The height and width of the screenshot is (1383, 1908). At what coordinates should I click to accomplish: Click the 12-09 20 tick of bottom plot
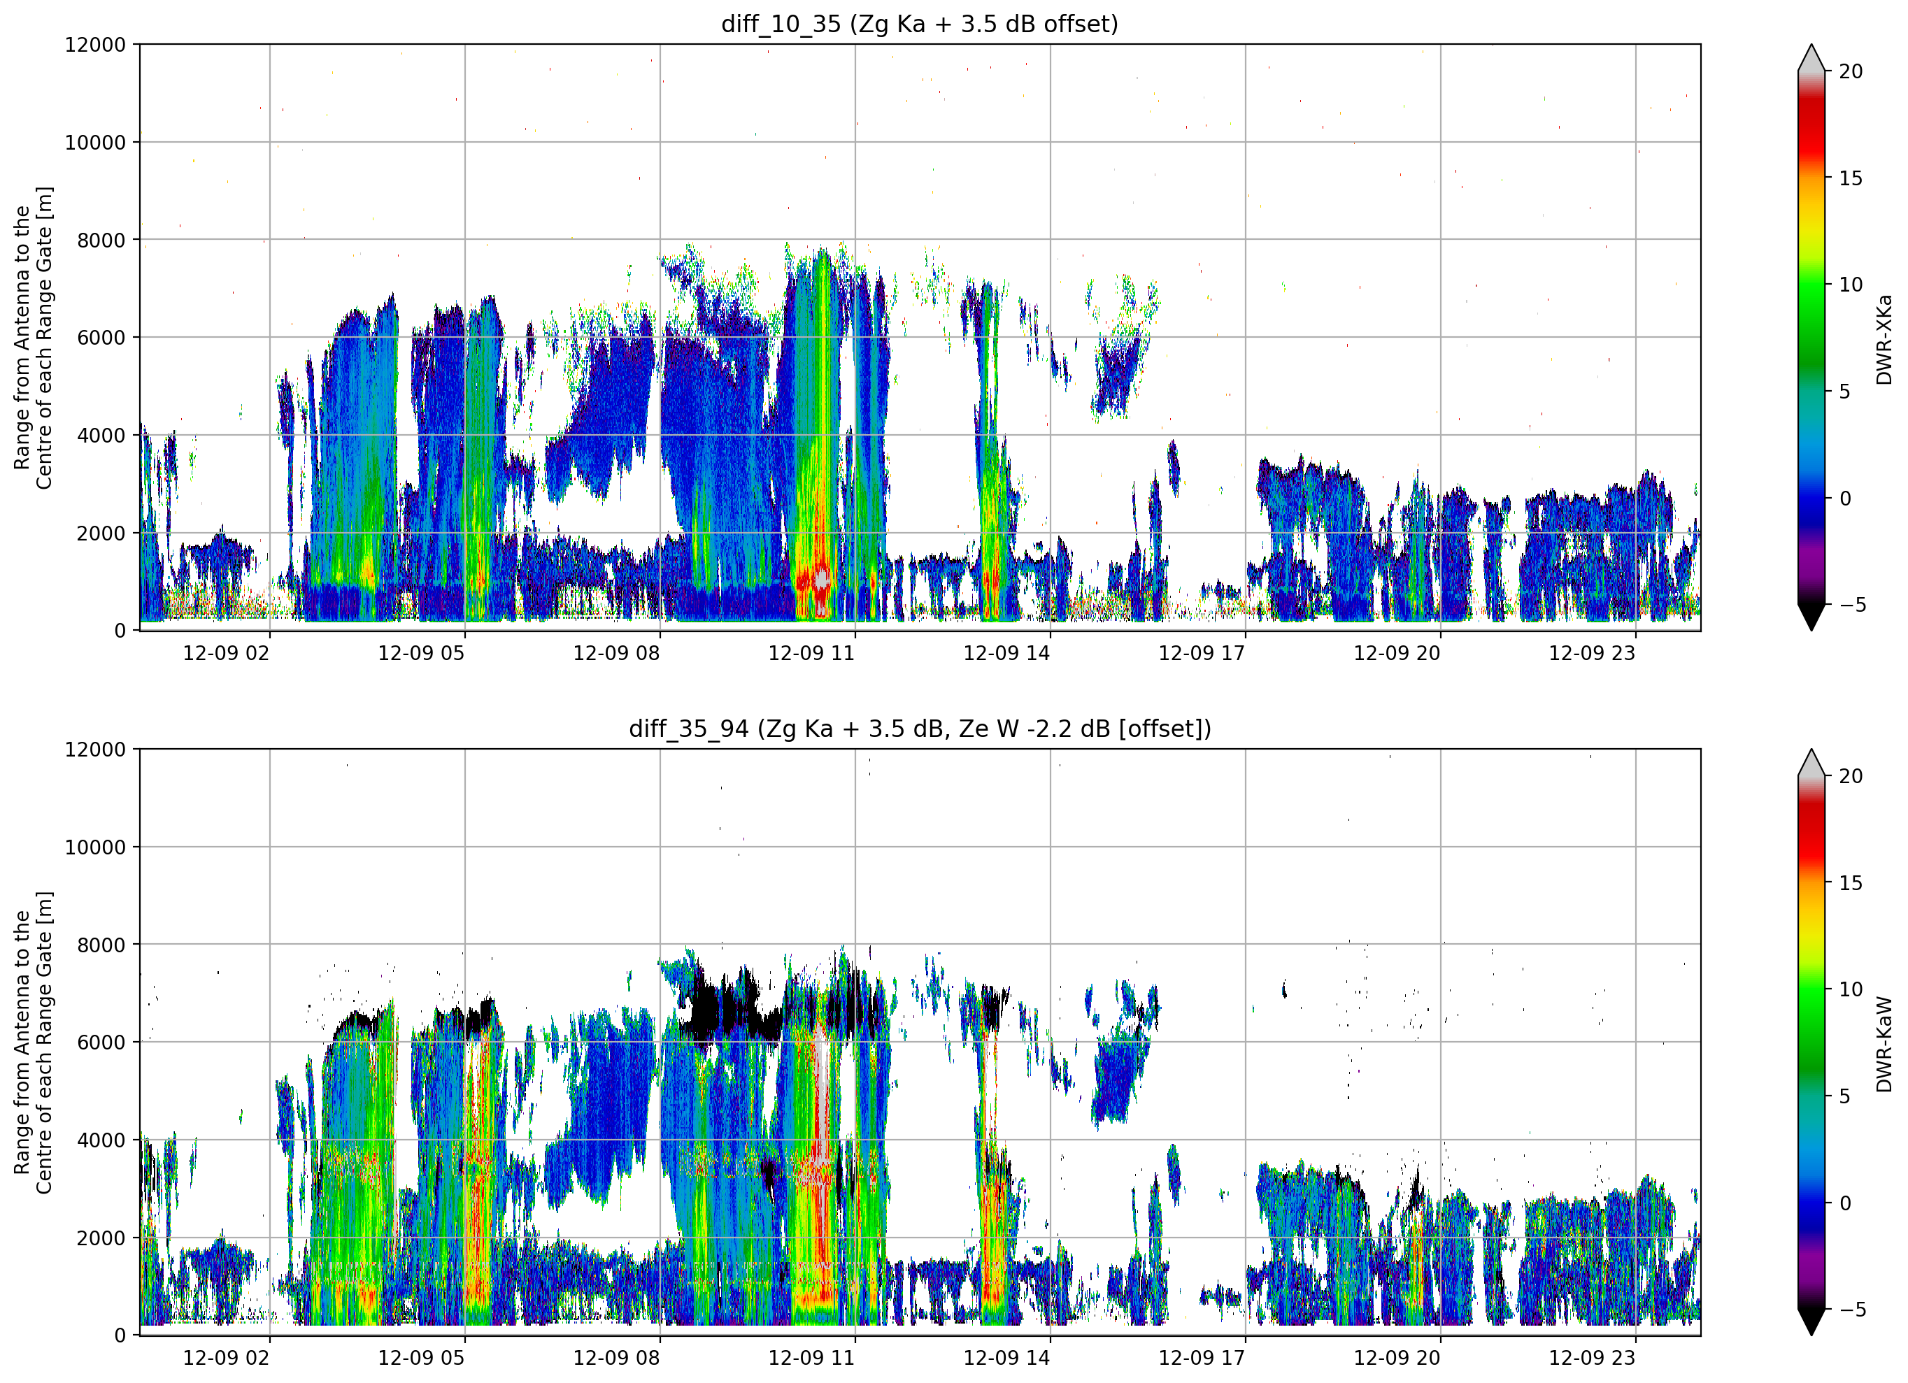1397,1358
